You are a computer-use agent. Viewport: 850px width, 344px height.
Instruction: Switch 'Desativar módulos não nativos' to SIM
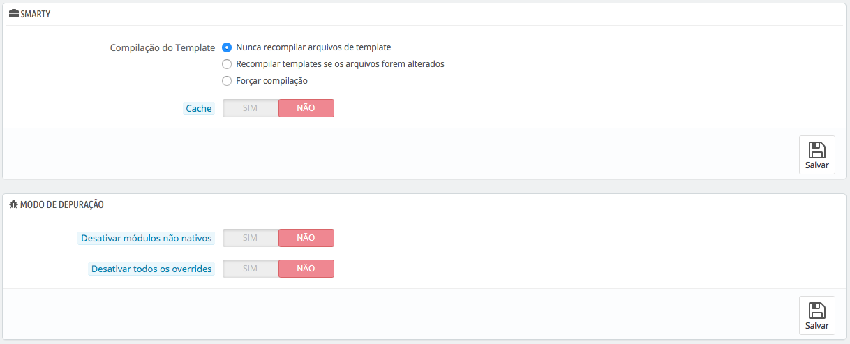click(251, 238)
